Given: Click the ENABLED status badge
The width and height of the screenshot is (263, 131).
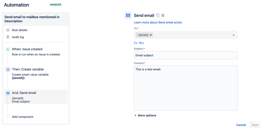Looking at the screenshot, I should [x=56, y=5].
